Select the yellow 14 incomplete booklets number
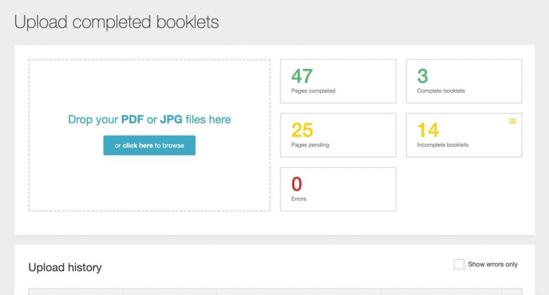Screen dimensions: 549x295 pos(428,130)
